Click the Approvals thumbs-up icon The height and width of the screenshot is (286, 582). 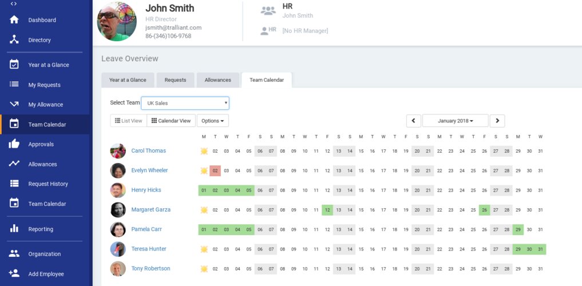point(14,144)
